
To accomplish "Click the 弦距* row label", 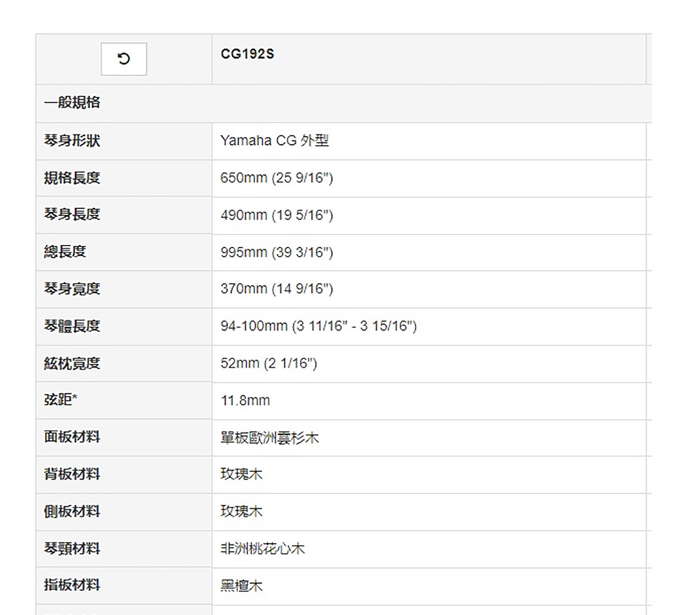I will pos(61,401).
